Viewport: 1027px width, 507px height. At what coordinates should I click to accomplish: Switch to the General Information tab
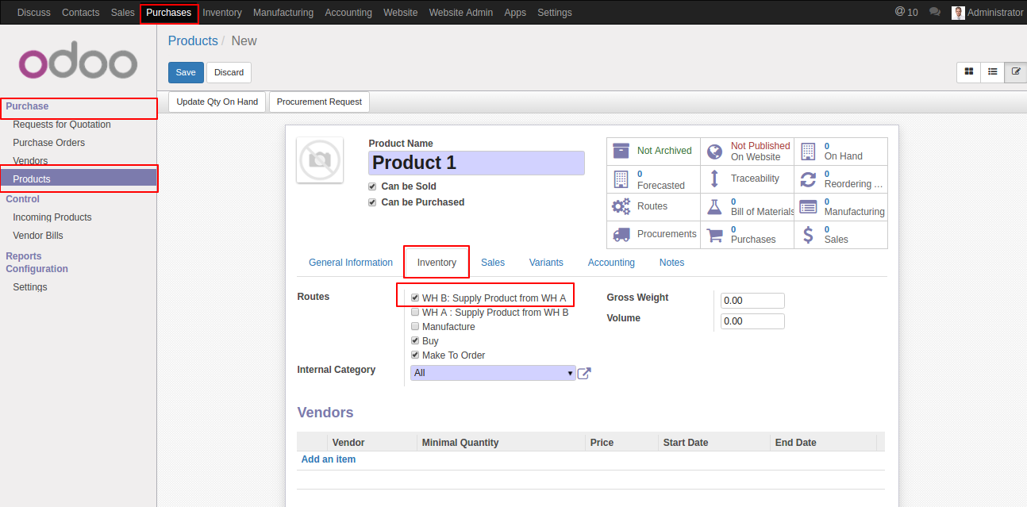pyautogui.click(x=351, y=263)
